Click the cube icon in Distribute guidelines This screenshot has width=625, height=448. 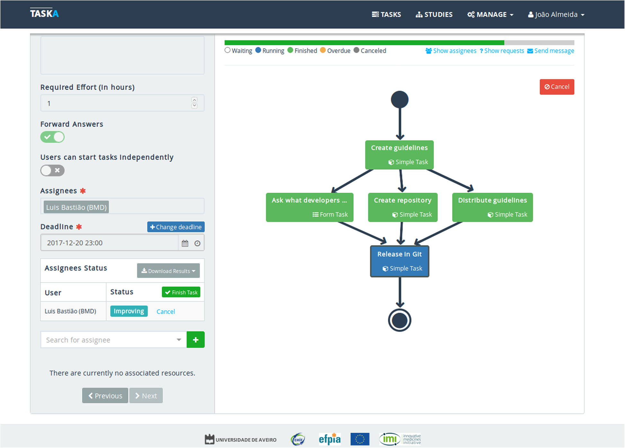[490, 215]
